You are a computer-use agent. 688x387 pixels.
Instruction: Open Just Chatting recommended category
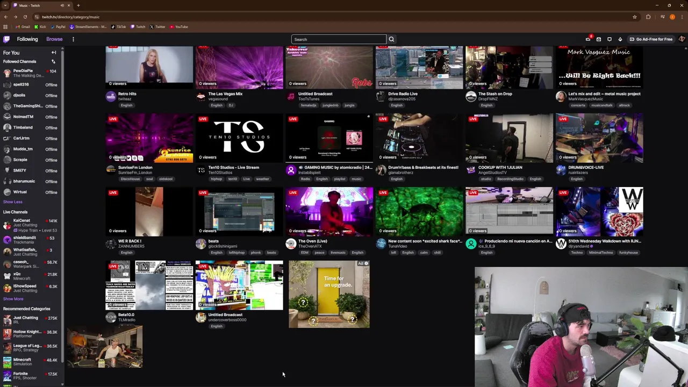point(31,320)
